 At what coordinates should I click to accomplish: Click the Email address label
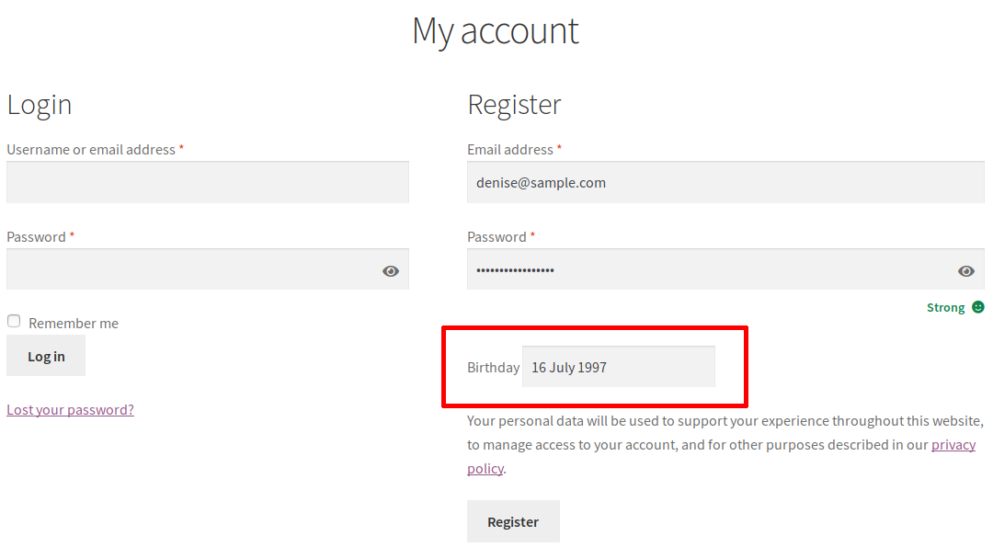coord(510,150)
